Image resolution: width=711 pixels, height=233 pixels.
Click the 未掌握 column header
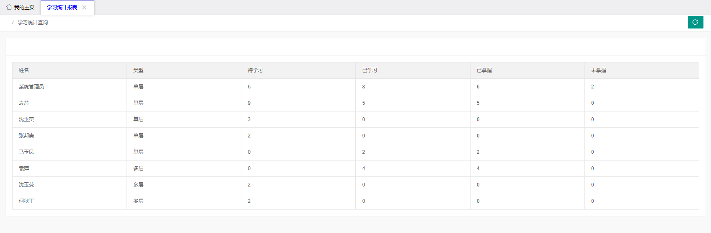pyautogui.click(x=598, y=70)
